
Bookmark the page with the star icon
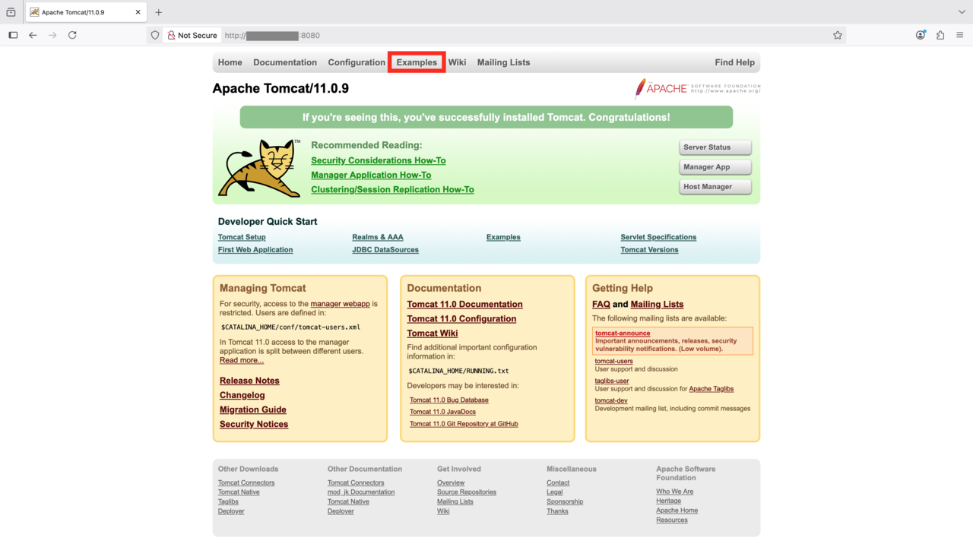(x=837, y=35)
